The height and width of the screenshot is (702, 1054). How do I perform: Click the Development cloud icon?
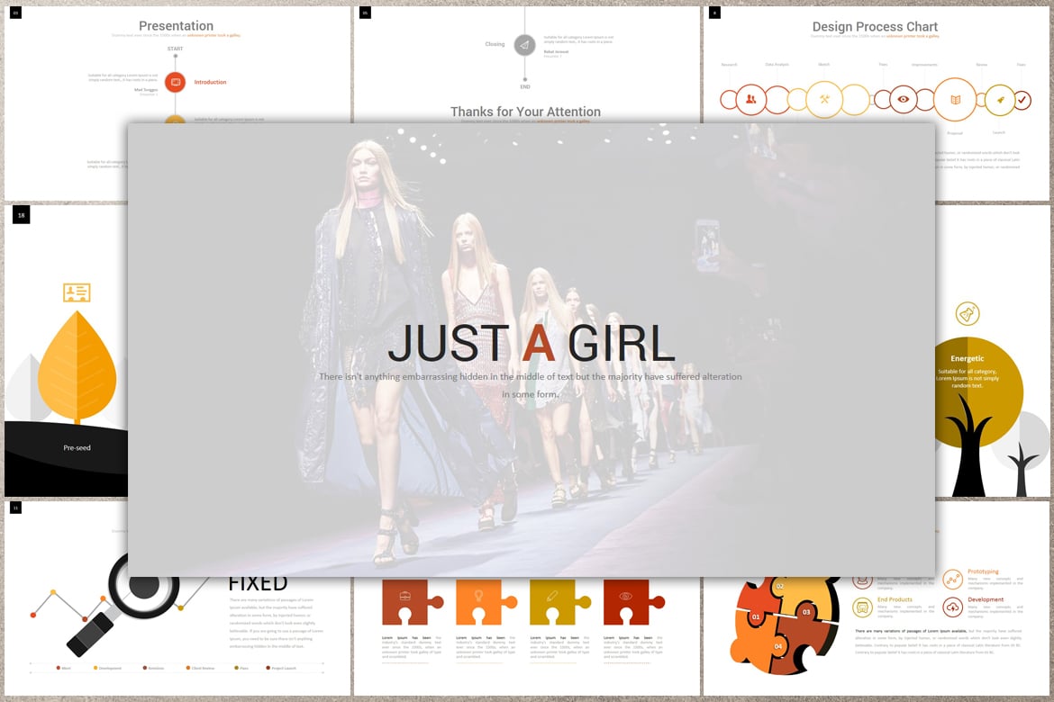tap(952, 607)
